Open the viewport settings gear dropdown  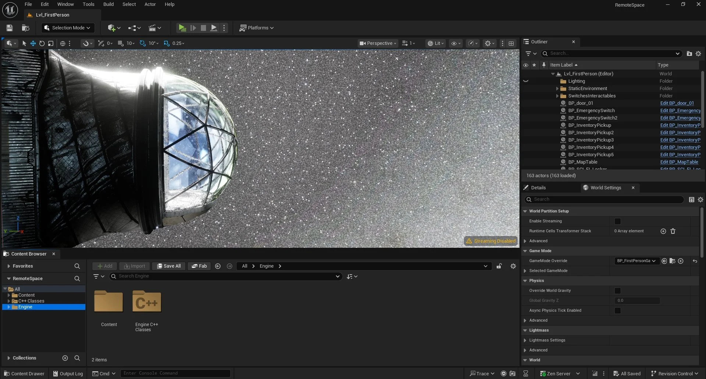tap(490, 43)
